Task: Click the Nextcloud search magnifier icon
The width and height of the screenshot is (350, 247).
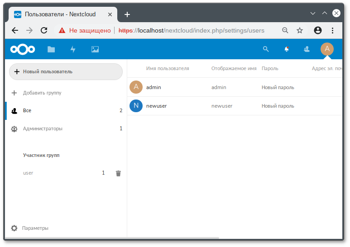Action: (x=266, y=49)
